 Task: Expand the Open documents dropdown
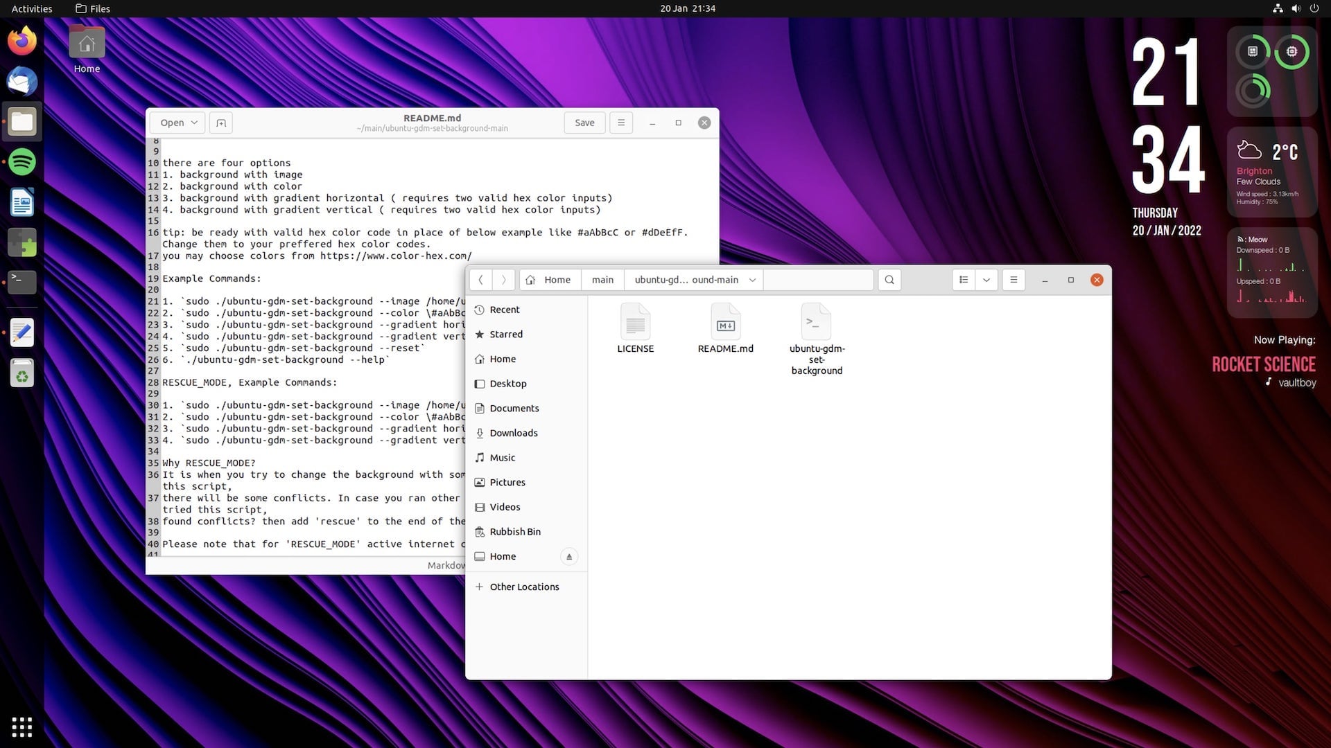(176, 123)
